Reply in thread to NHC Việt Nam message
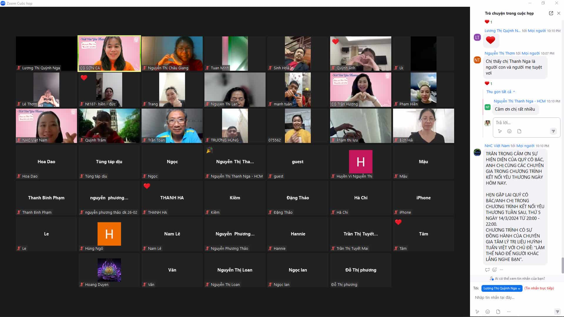This screenshot has width=564, height=317. [487, 270]
